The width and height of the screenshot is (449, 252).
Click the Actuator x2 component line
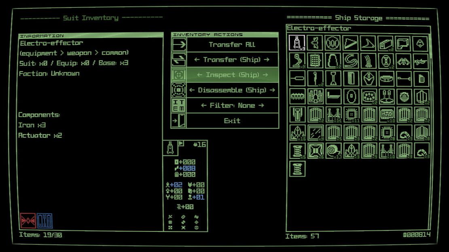pos(40,135)
